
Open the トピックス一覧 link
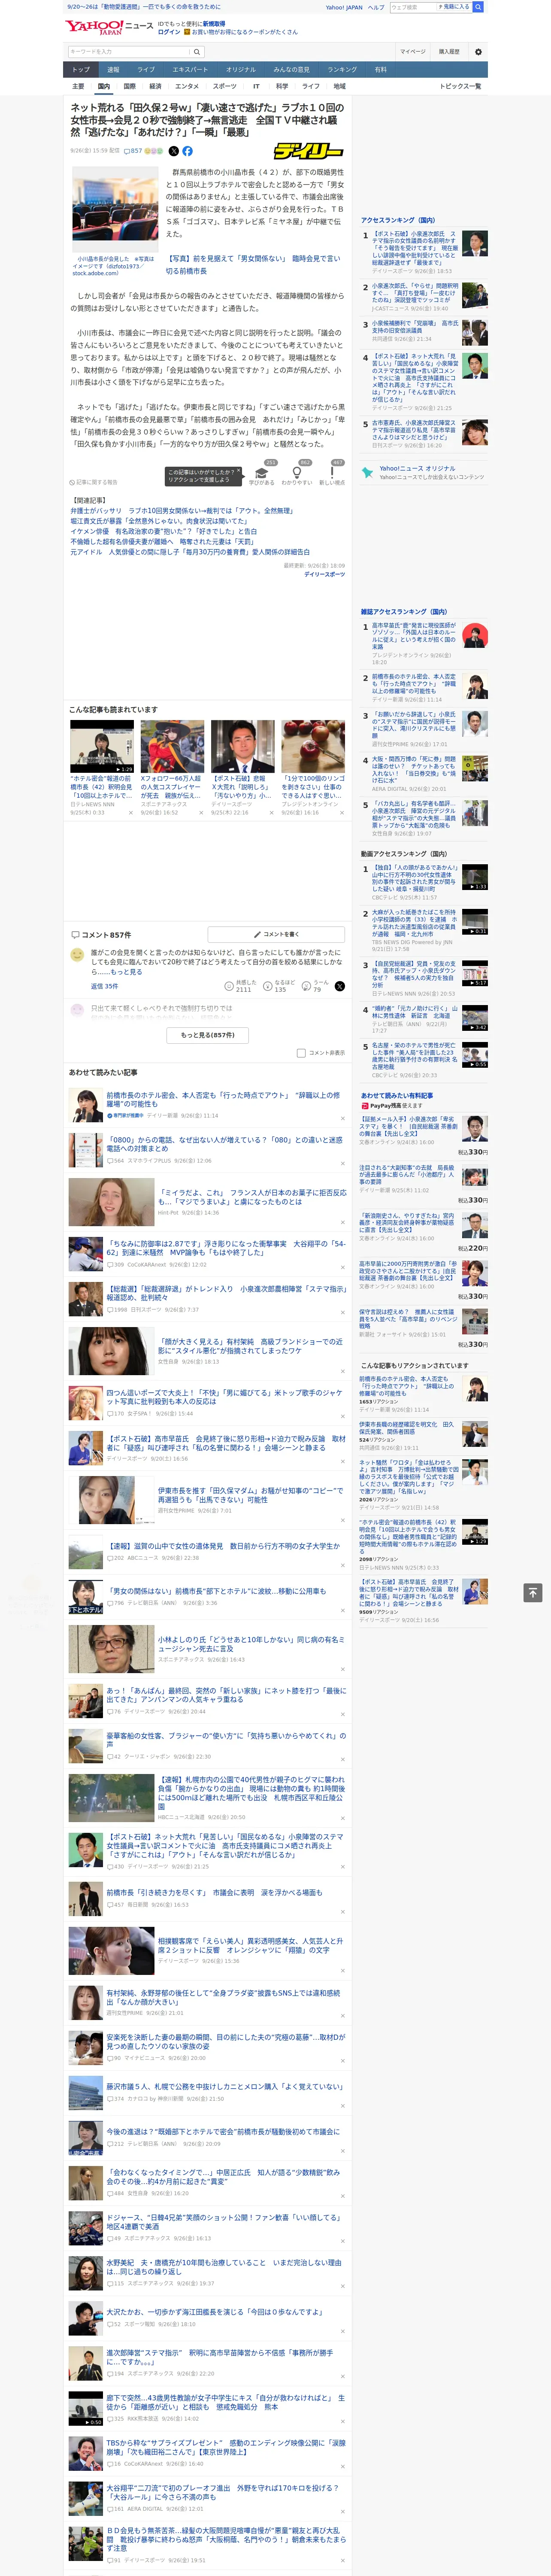tap(460, 86)
